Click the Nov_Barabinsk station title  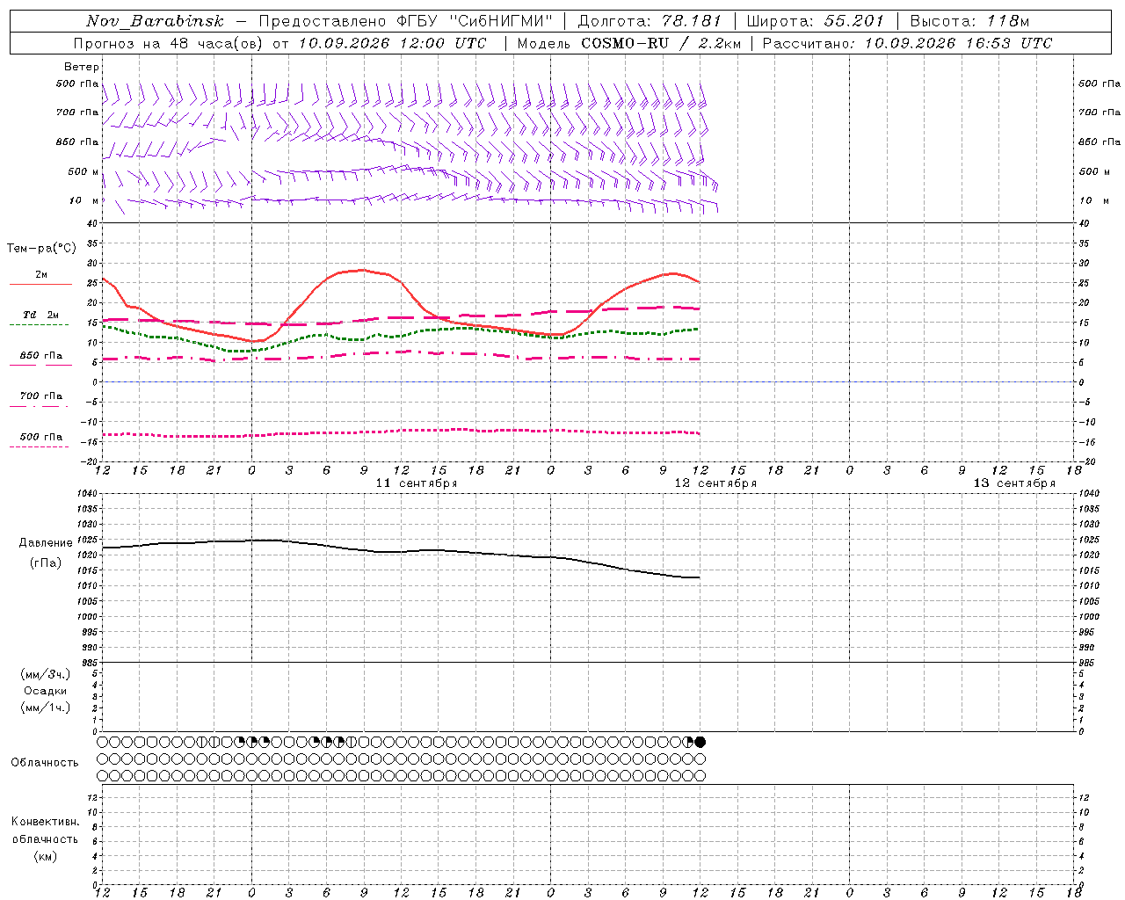[156, 21]
